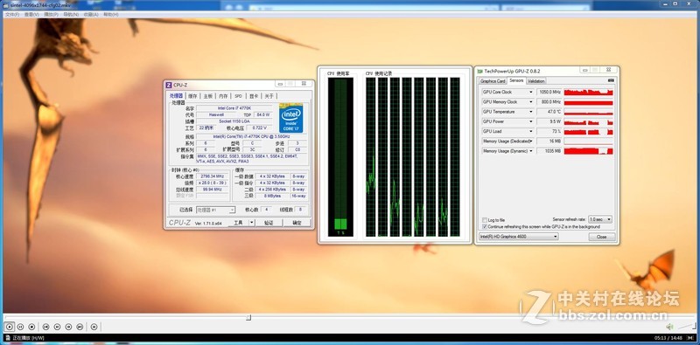700x345 pixels.
Task: Open the Sensor refresh rate dropdown
Action: pos(600,220)
